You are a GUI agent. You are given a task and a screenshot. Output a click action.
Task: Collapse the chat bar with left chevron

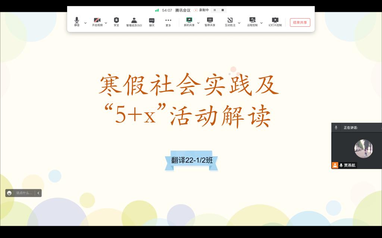pos(38,193)
